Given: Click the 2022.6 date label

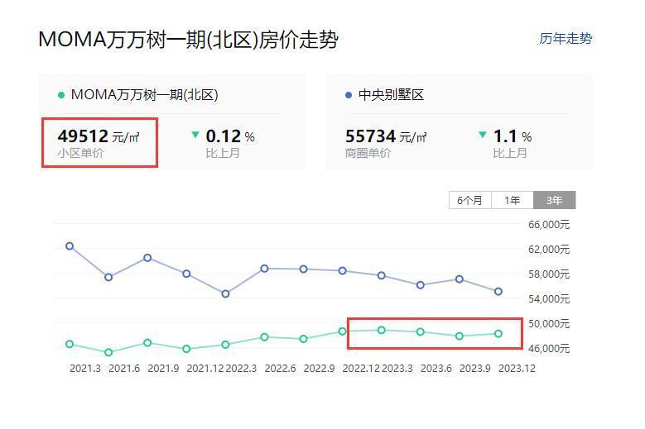Looking at the screenshot, I should pyautogui.click(x=280, y=368).
